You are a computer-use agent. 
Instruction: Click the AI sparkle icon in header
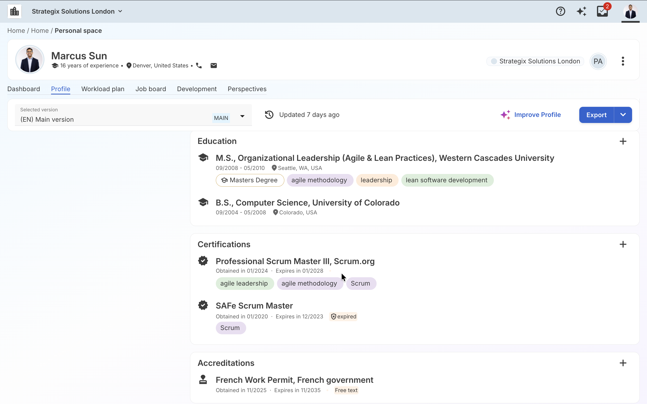pyautogui.click(x=581, y=11)
